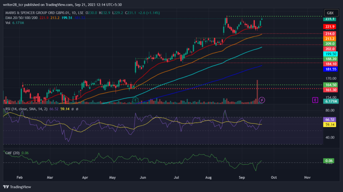The width and height of the screenshot is (343, 192).
Task: Open the green earnings E marker near June
Action: pyautogui.click(x=135, y=100)
